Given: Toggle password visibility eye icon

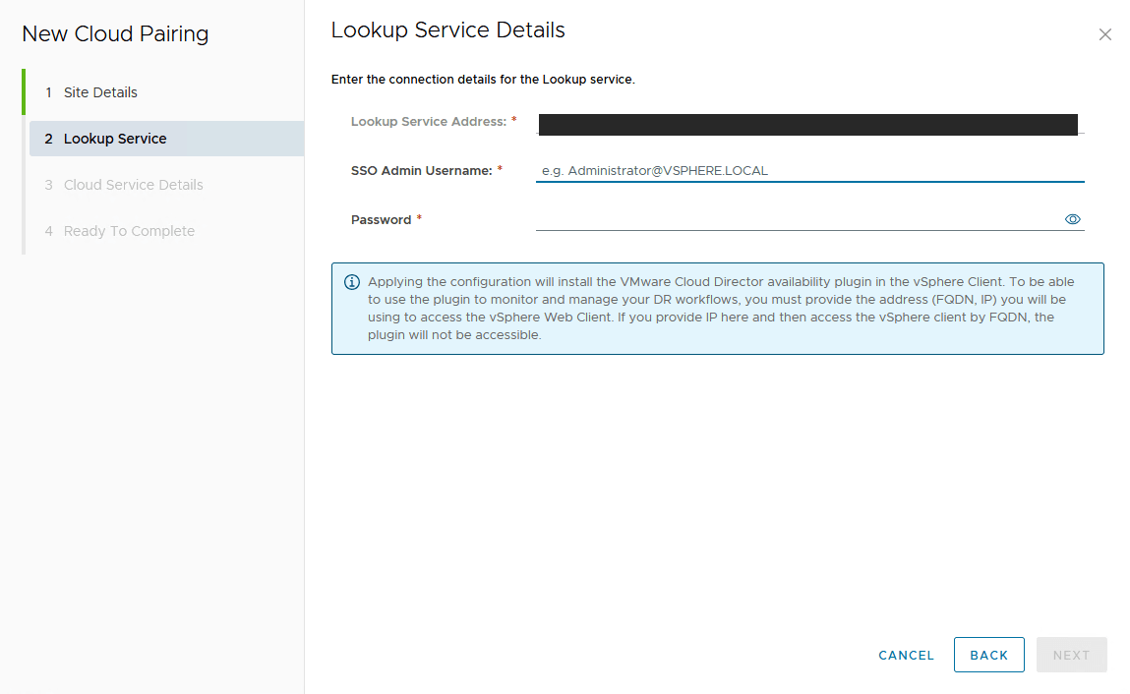Looking at the screenshot, I should coord(1072,219).
